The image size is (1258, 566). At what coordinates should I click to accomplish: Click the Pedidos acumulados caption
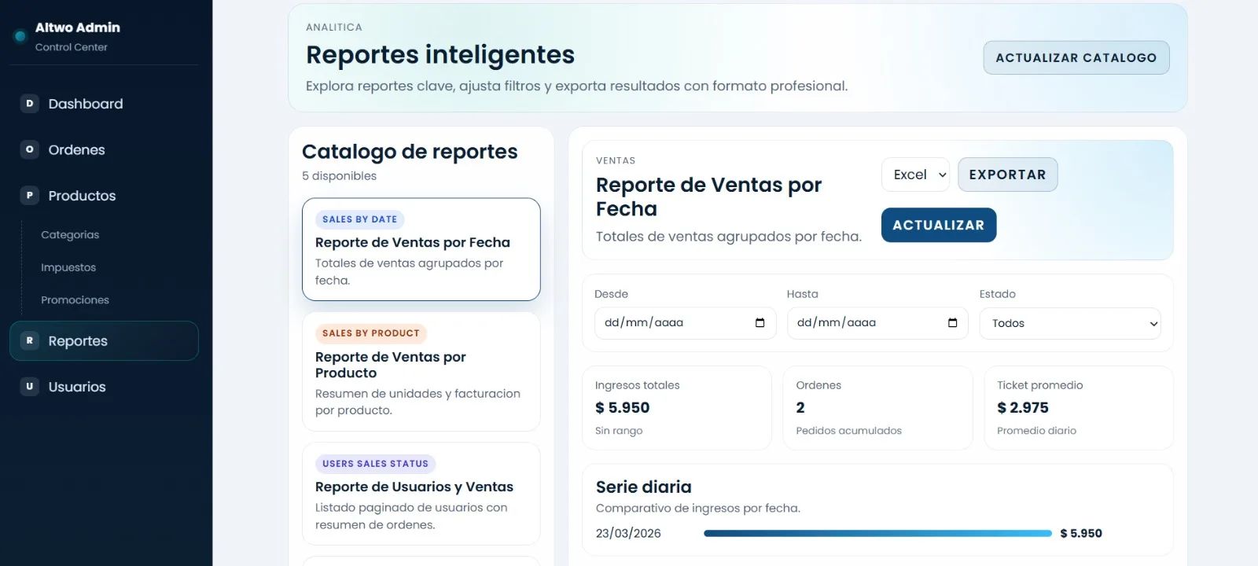(848, 431)
